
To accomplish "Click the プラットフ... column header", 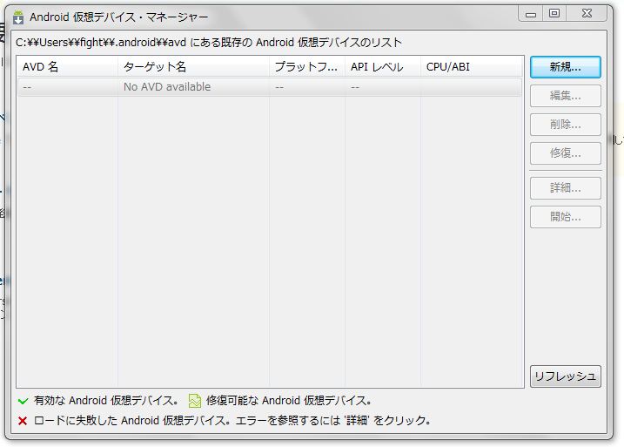I will (307, 66).
